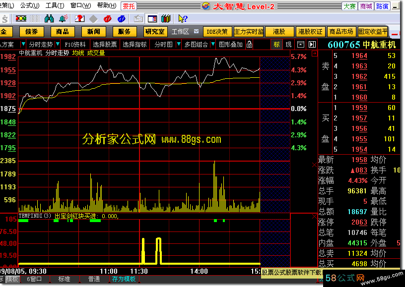Select the 主力实时监 monitoring tab
The height and width of the screenshot is (287, 405).
(249, 32)
